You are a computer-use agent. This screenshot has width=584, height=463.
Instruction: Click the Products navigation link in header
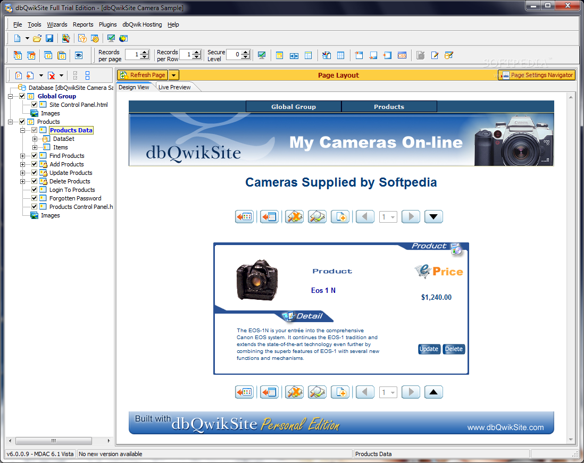tap(389, 107)
